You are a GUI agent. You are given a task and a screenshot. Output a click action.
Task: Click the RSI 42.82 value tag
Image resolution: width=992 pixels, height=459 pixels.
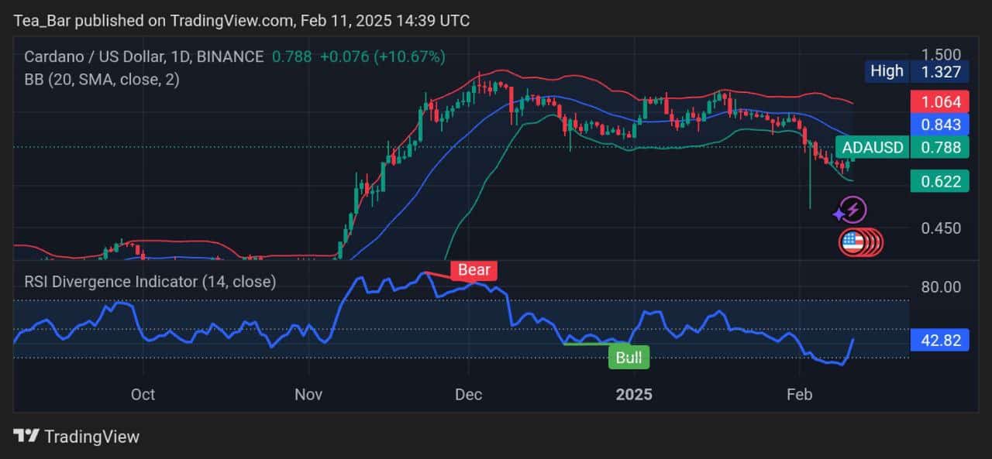940,340
